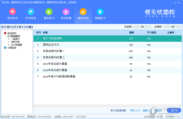Image resolution: width=183 pixels, height=119 pixels.
Task: Click the 400 question count cell
Action: click(x=131, y=58)
